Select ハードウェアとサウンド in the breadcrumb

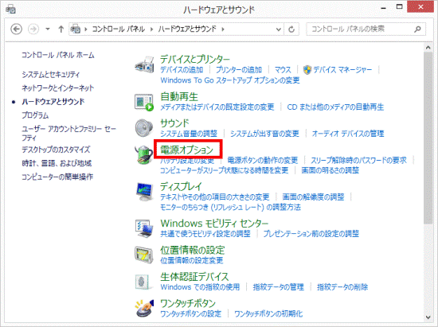tap(187, 29)
